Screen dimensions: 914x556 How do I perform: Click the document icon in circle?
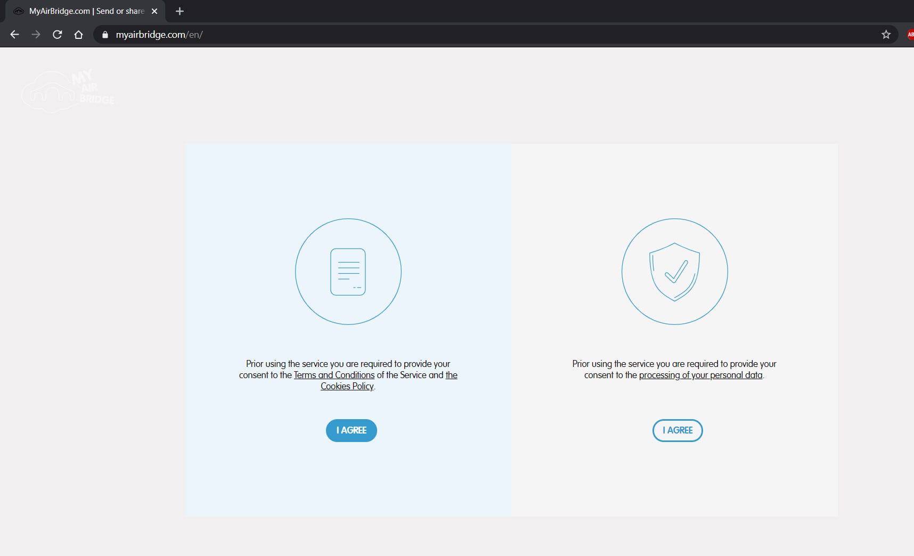(x=348, y=272)
